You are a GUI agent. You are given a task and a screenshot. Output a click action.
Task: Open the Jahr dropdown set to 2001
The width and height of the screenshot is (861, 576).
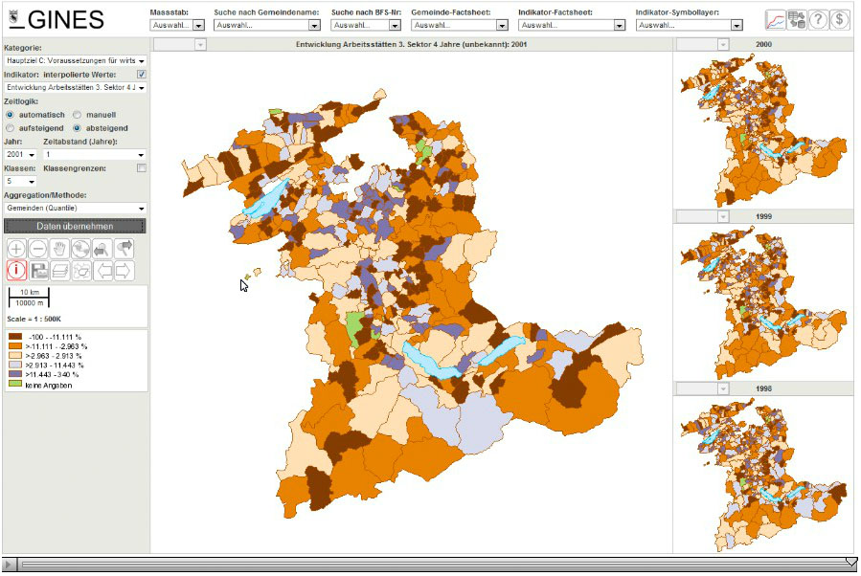(x=20, y=155)
